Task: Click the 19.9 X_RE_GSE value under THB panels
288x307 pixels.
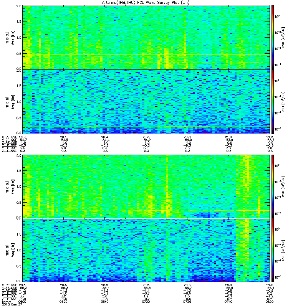Action: coord(22,137)
